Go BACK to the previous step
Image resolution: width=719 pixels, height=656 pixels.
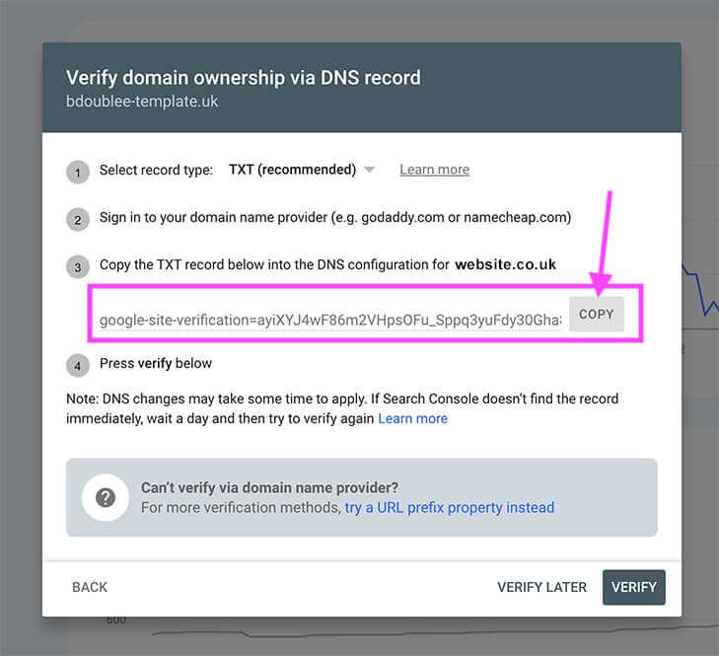[x=90, y=587]
